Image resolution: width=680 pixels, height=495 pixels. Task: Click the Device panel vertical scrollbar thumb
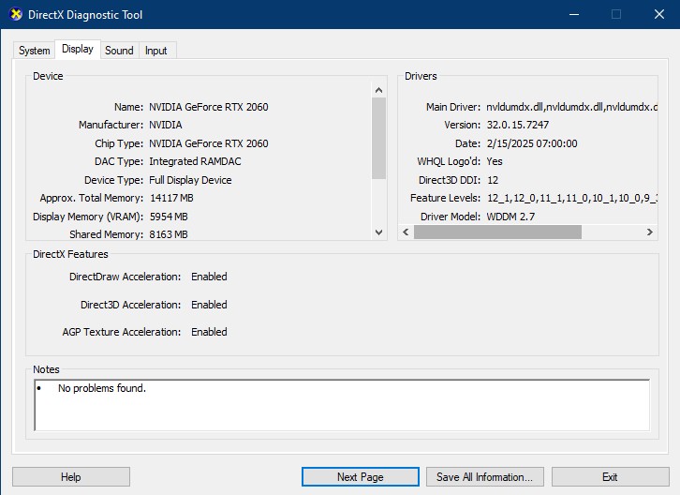(378, 138)
